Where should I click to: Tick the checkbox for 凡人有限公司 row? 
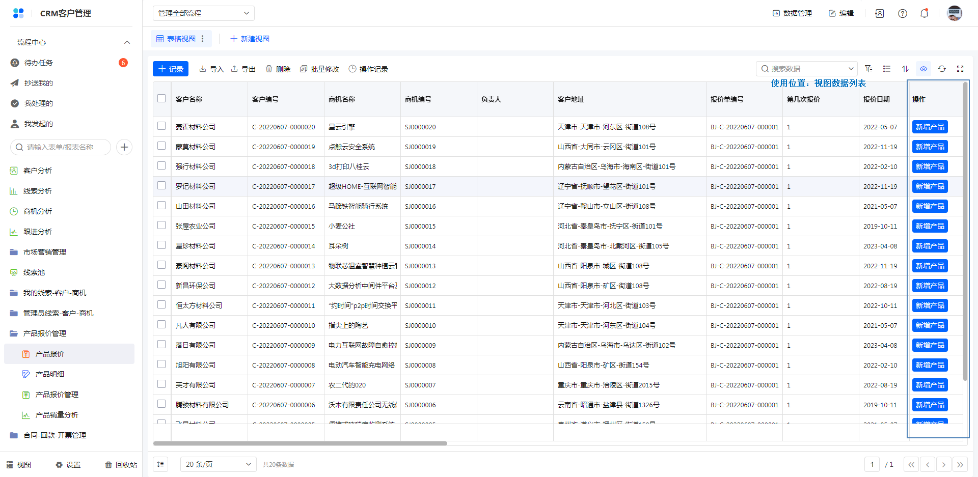click(161, 324)
